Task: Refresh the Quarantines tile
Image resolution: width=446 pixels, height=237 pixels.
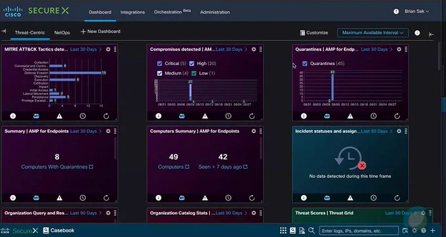Action: click(x=397, y=116)
